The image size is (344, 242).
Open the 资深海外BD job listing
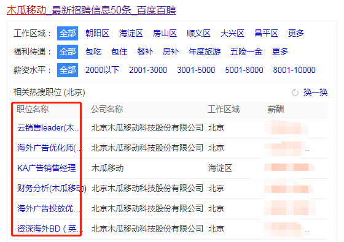click(x=50, y=229)
